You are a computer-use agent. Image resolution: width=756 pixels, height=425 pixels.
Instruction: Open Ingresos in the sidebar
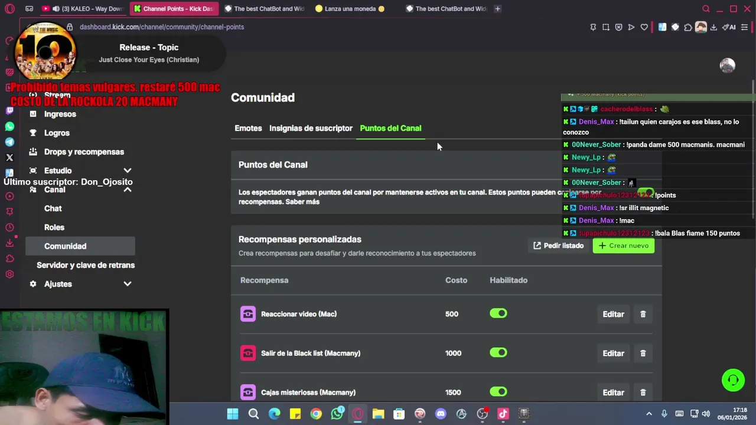[60, 114]
